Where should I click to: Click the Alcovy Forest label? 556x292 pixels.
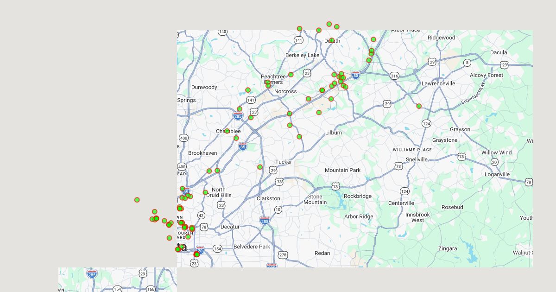tap(486, 75)
